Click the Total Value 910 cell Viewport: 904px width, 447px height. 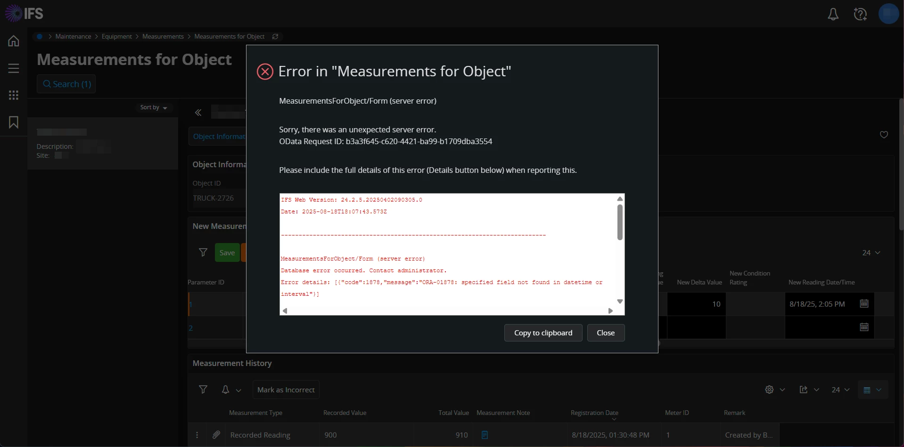[x=443, y=435]
